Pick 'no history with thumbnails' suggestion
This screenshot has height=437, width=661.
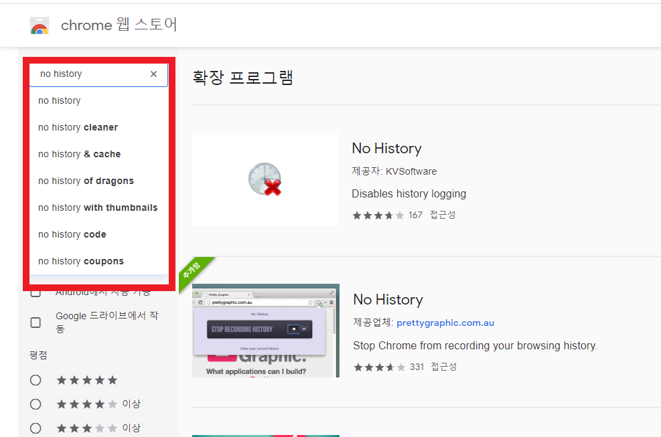pos(98,207)
